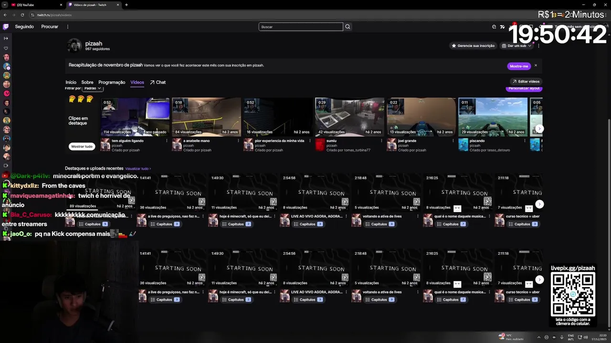Image resolution: width=611 pixels, height=343 pixels.
Task: Open the Chat pop-out tab
Action: point(158,82)
